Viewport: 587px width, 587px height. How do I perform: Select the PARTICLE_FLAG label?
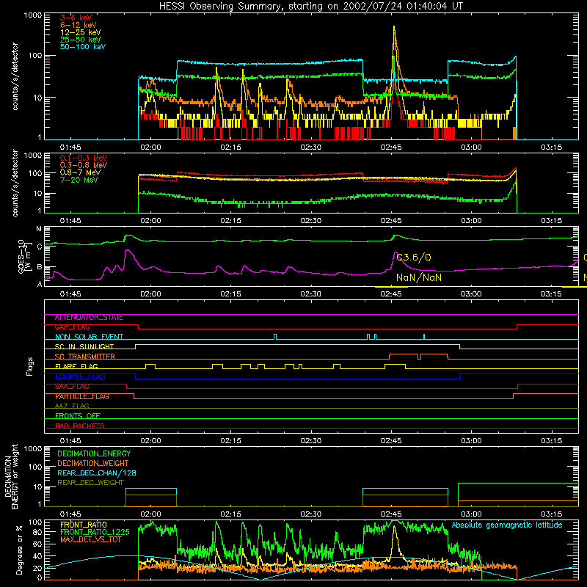pos(82,396)
